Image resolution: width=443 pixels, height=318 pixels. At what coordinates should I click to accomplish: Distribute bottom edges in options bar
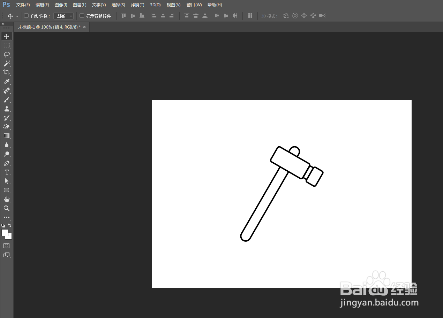coord(205,16)
